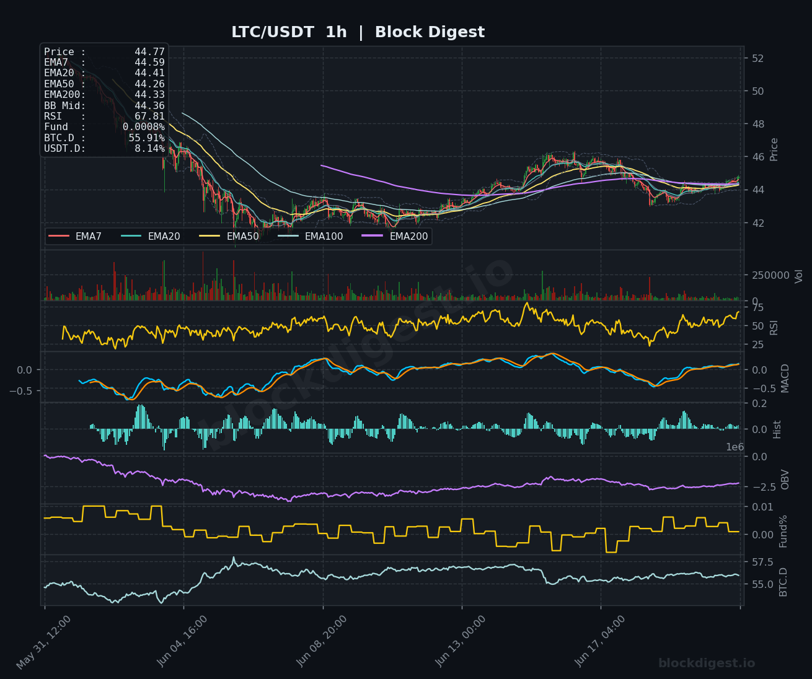
Task: Click the purple EMA200 legend line swatch
Action: 373,237
